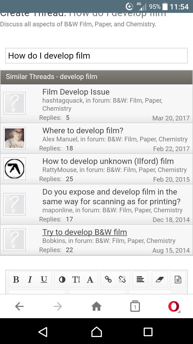The width and height of the screenshot is (193, 344).
Task: Toggle italic text formatting
Action: pyautogui.click(x=30, y=280)
